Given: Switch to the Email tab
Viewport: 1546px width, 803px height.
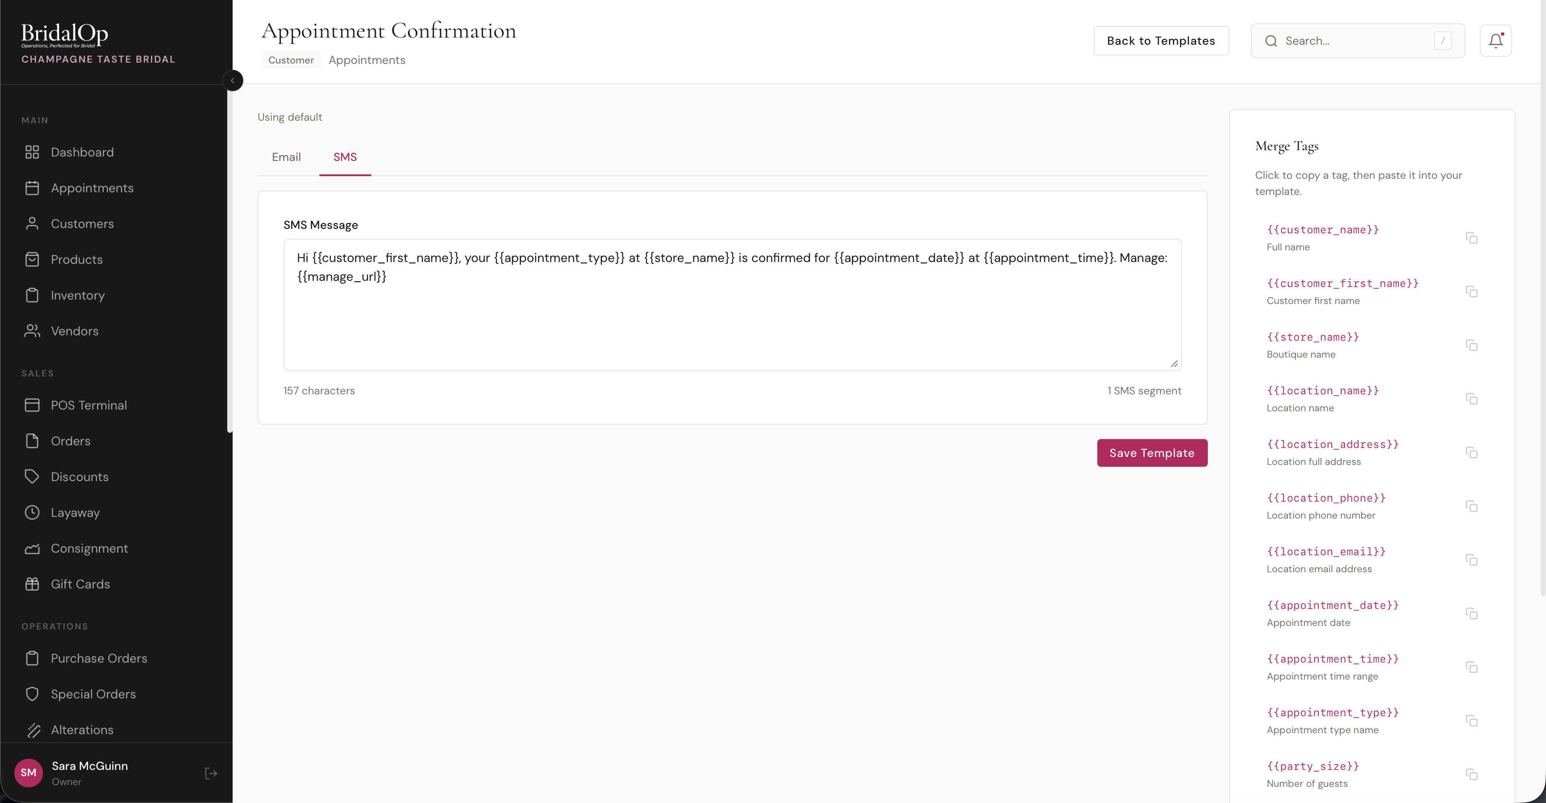Looking at the screenshot, I should point(286,156).
